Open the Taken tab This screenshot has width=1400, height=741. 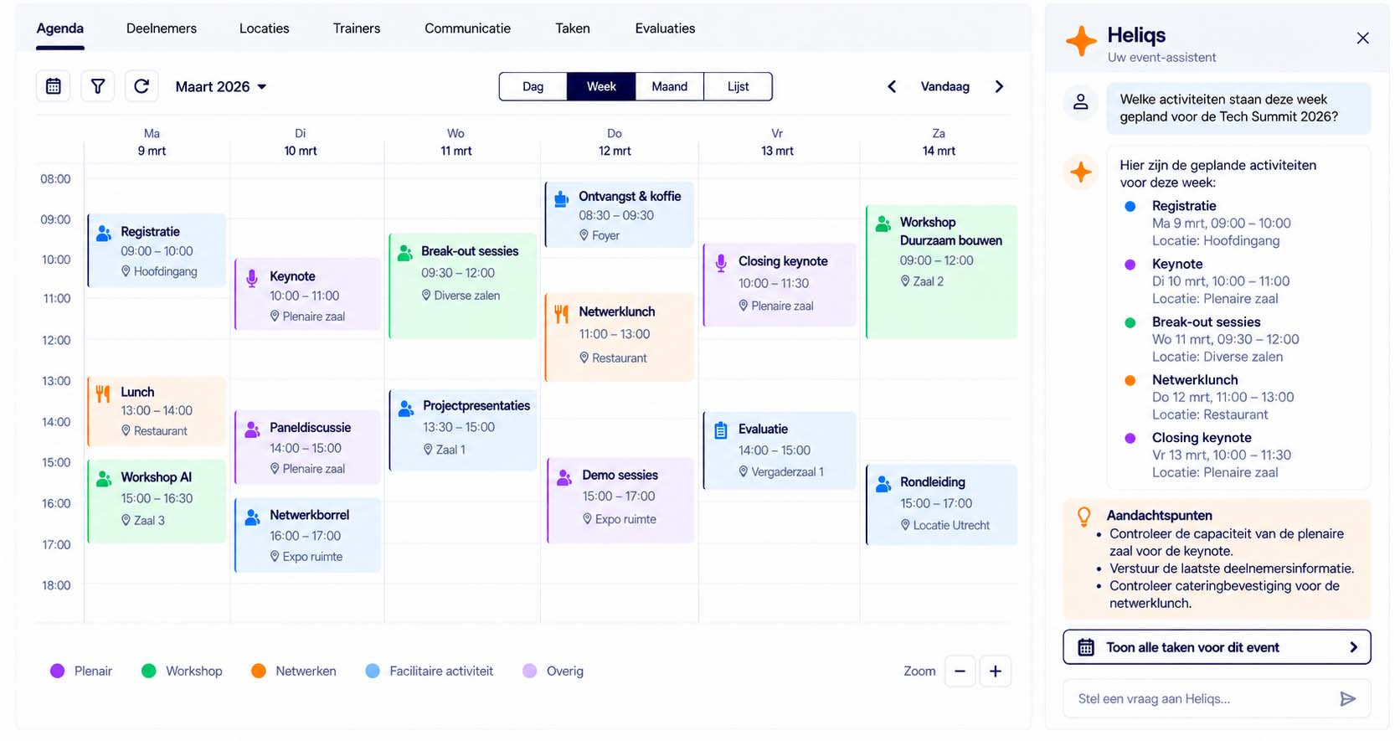pos(573,28)
